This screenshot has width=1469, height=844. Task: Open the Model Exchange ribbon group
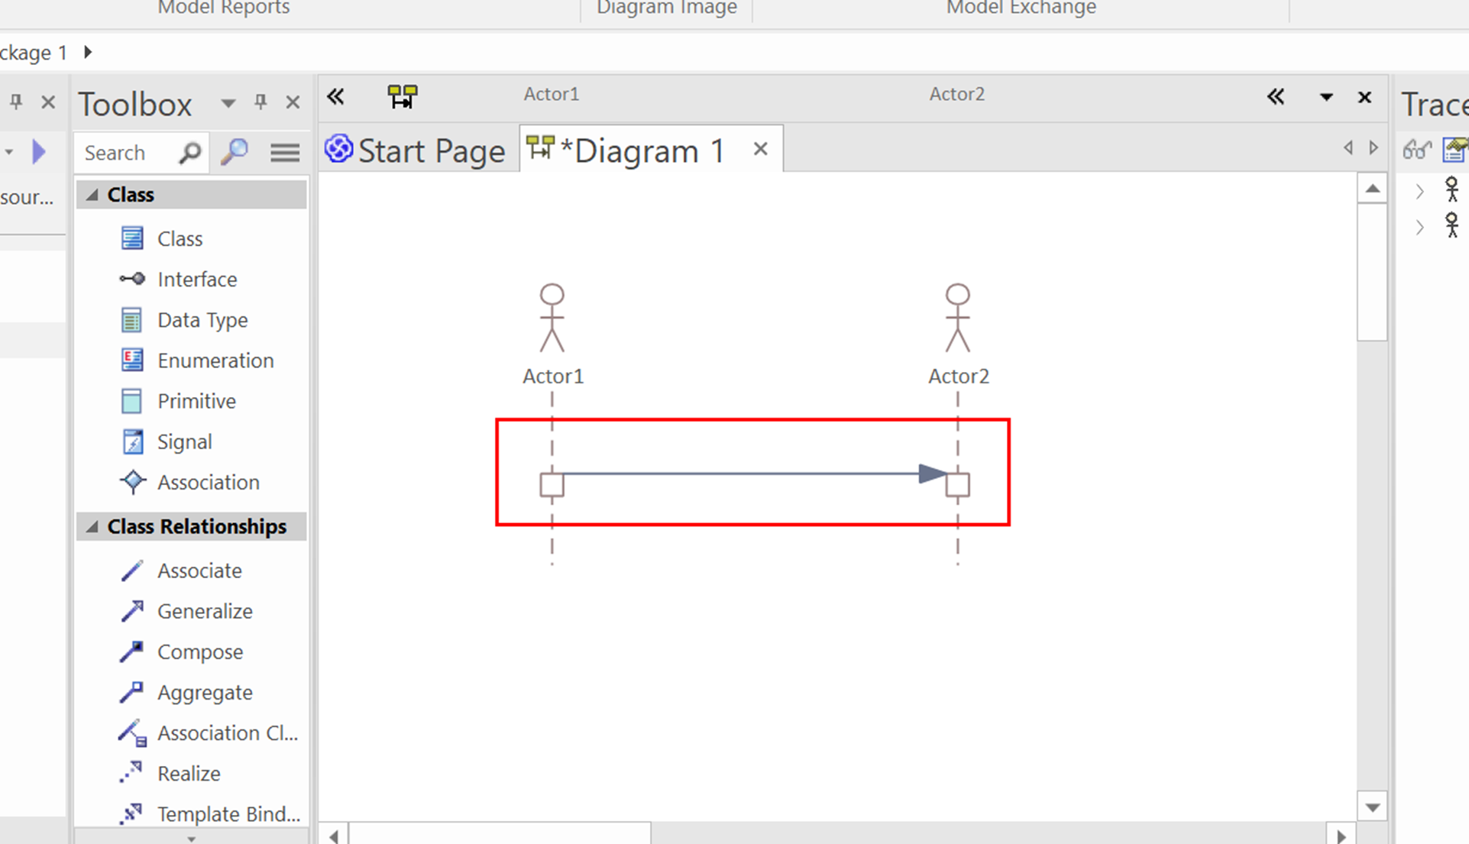[x=1021, y=8]
